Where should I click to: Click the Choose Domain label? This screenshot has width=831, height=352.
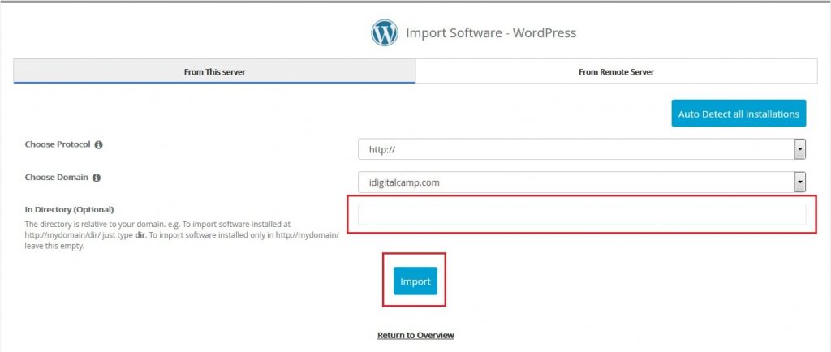click(57, 178)
